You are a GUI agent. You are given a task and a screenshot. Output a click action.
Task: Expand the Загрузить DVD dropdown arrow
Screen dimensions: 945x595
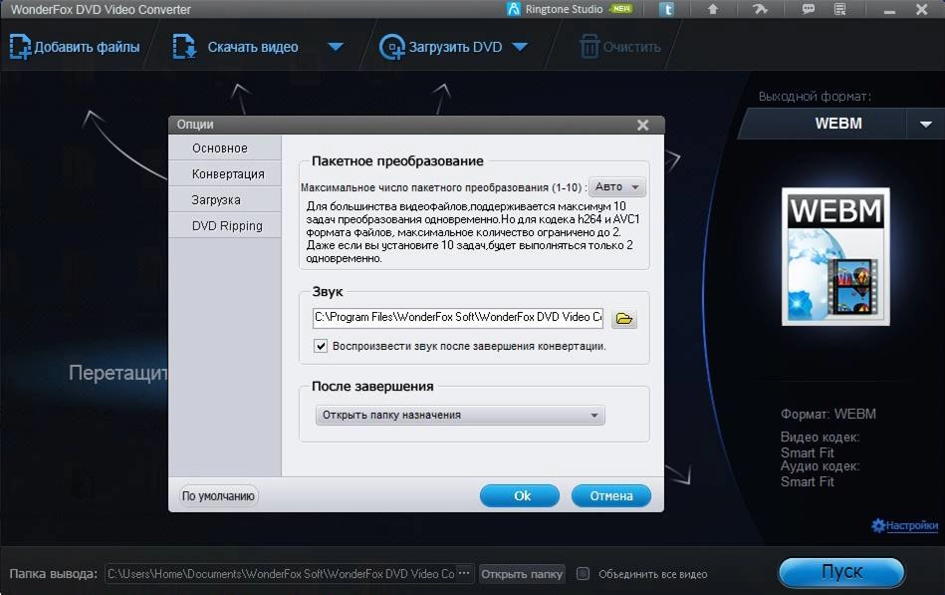click(520, 47)
